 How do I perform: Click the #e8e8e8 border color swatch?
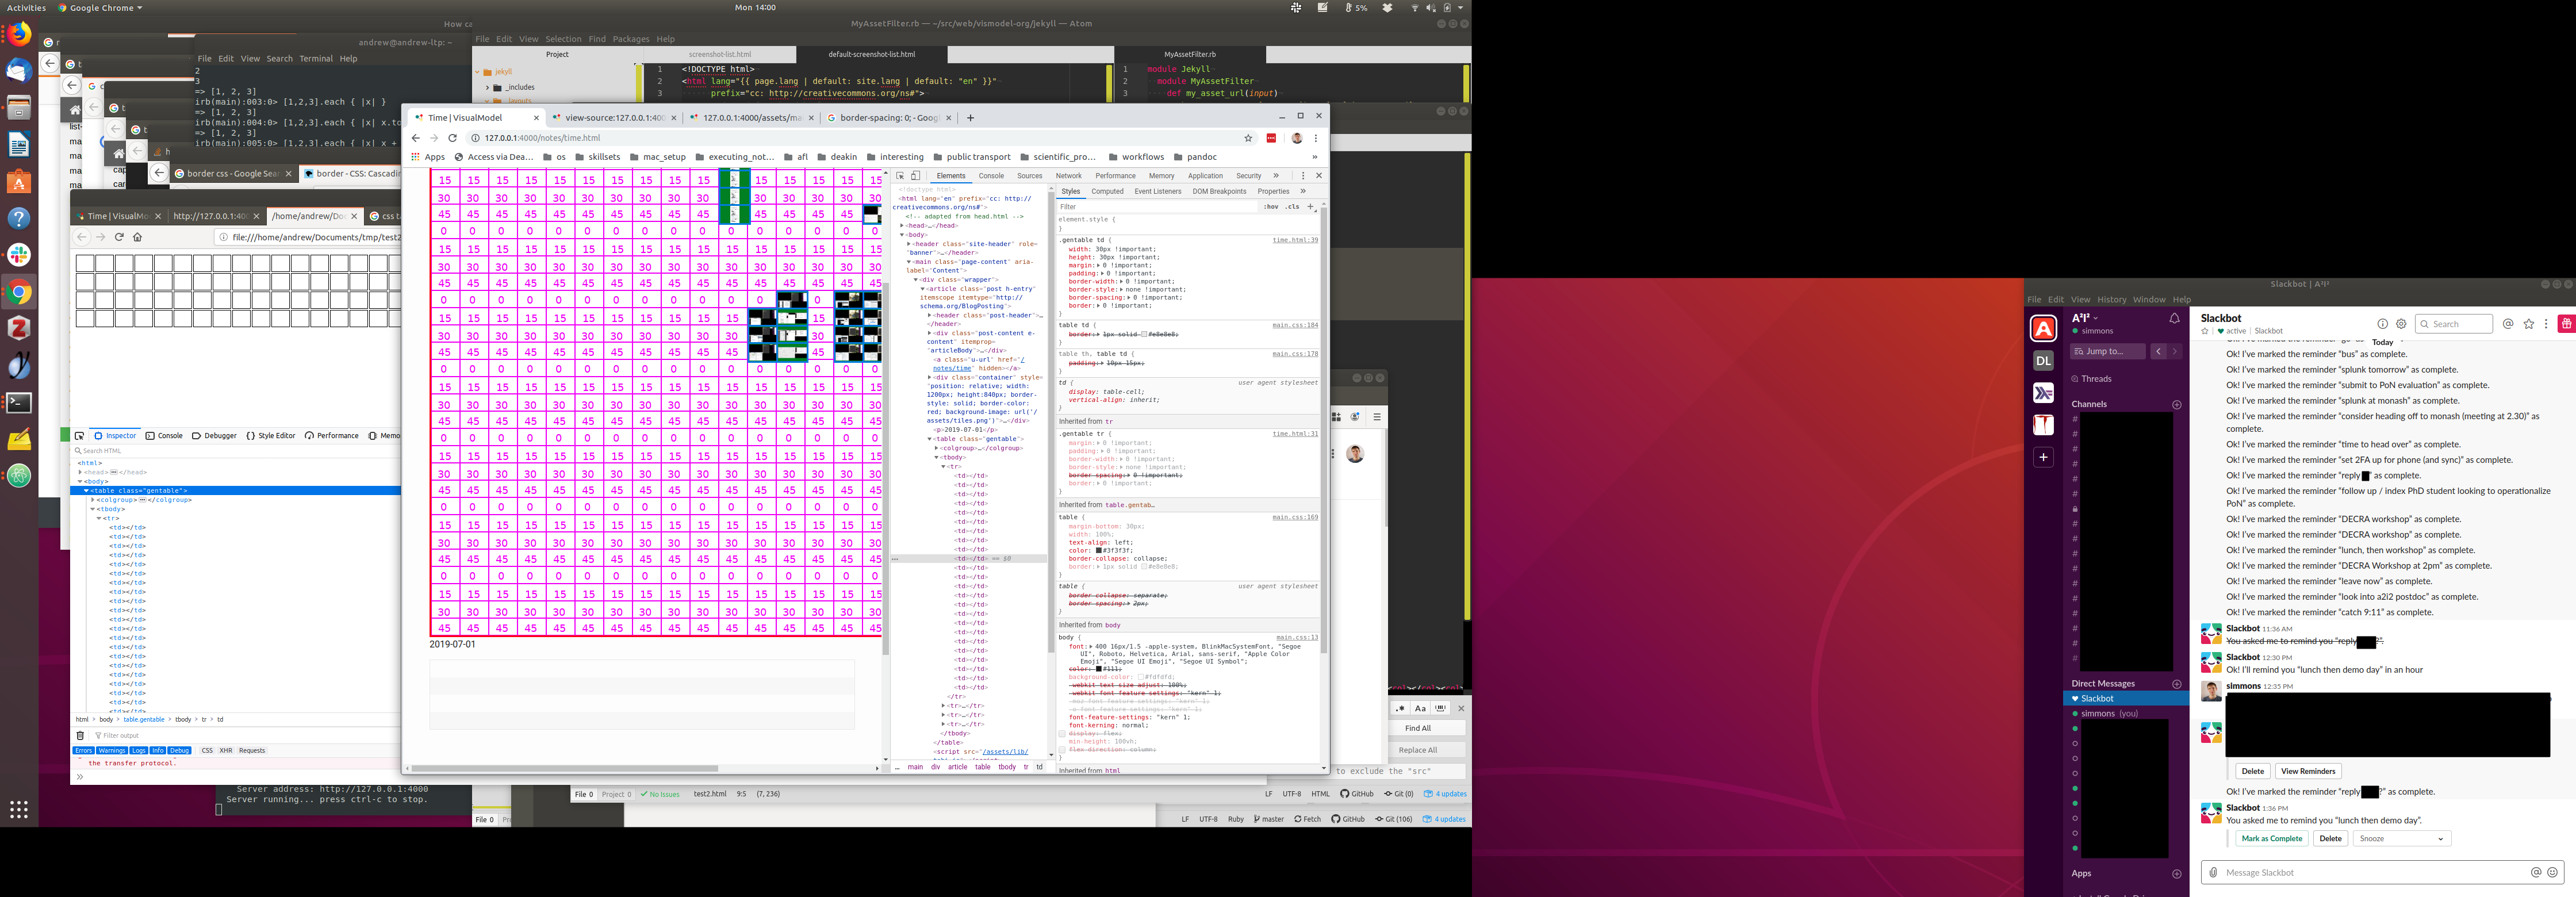click(x=1145, y=334)
